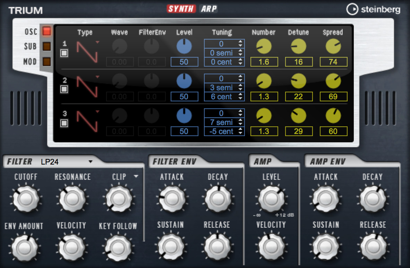This screenshot has height=268, width=410.
Task: Open oscillator 1 type dropdown arrow
Action: click(97, 42)
